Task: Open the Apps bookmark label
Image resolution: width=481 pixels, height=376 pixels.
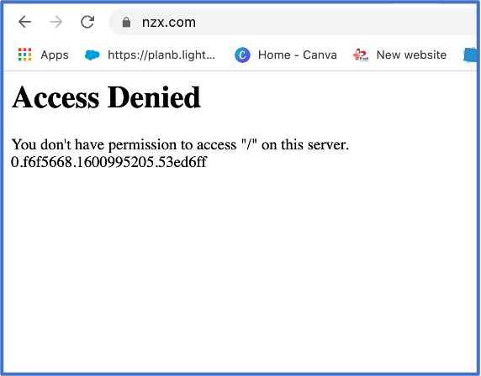Action: tap(55, 55)
